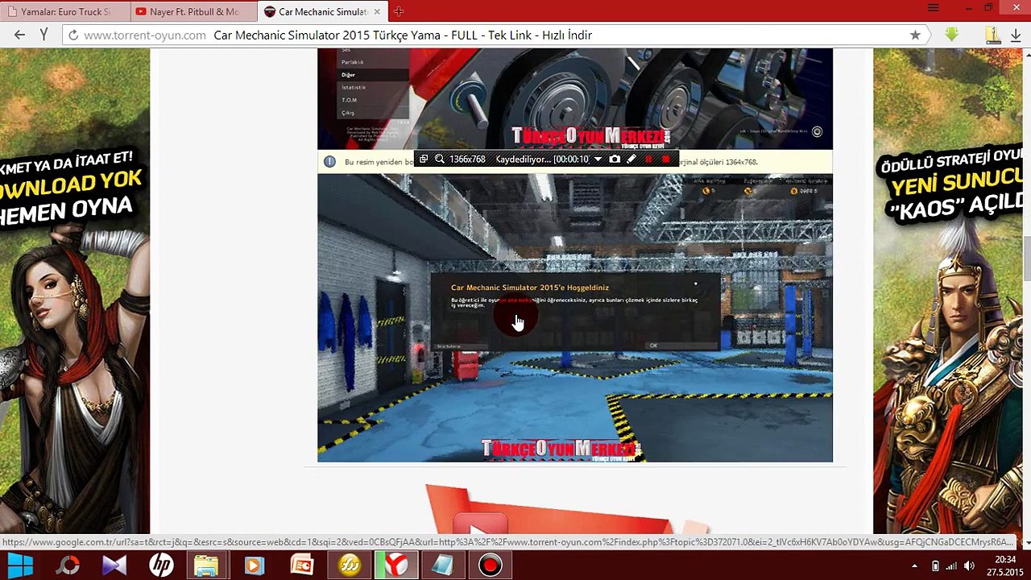Select the Car Mechanic Simulator tab
This screenshot has width=1031, height=580.
(322, 12)
